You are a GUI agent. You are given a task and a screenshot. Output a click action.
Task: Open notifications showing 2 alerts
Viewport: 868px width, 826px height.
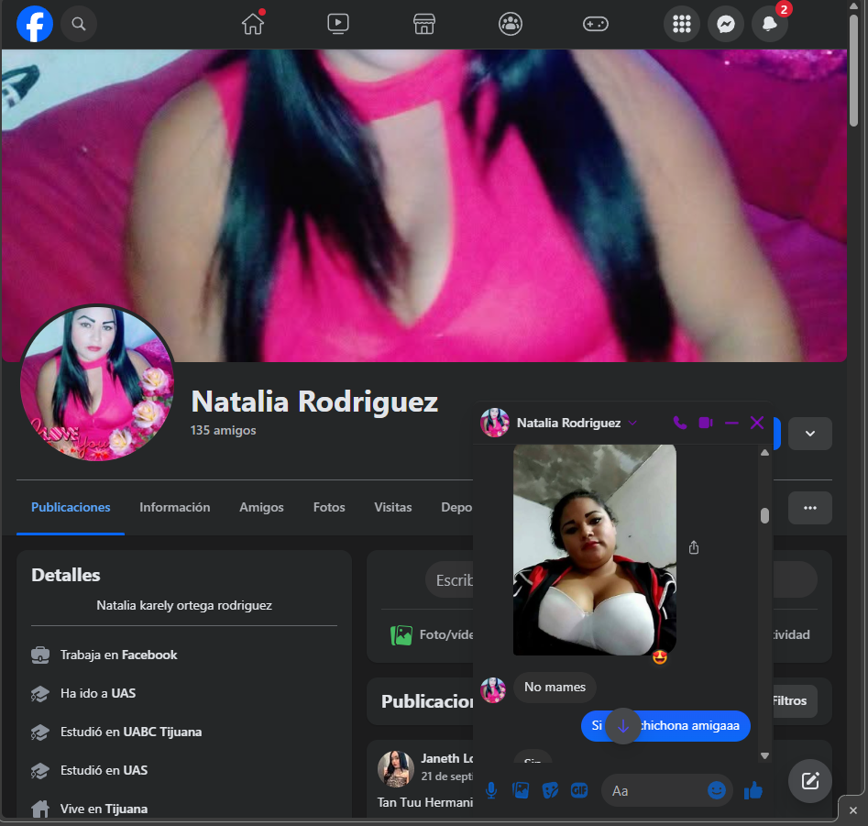(770, 24)
